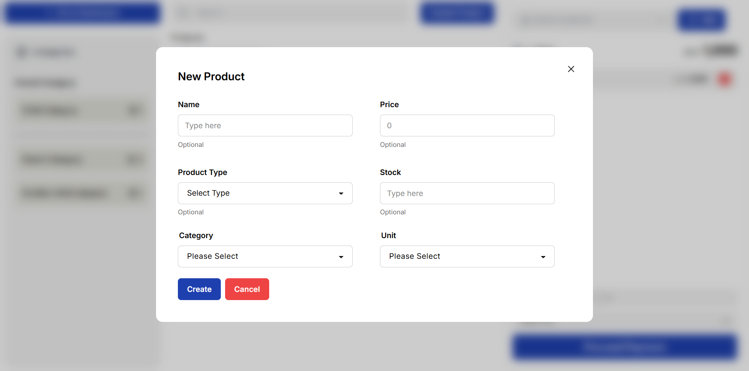Click the chevron icon on the Unit selector
749x371 pixels.
tap(543, 256)
